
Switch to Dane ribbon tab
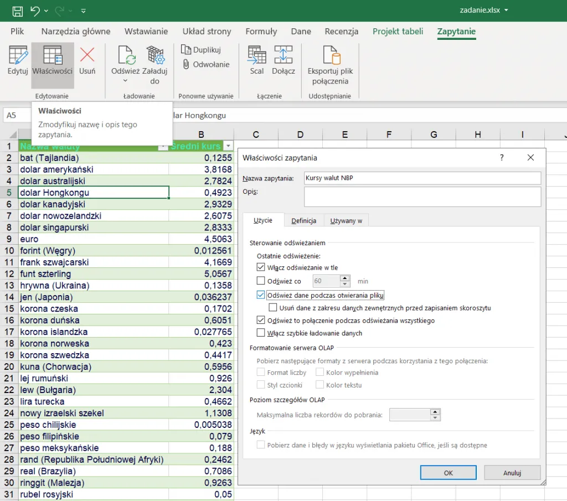(x=301, y=32)
